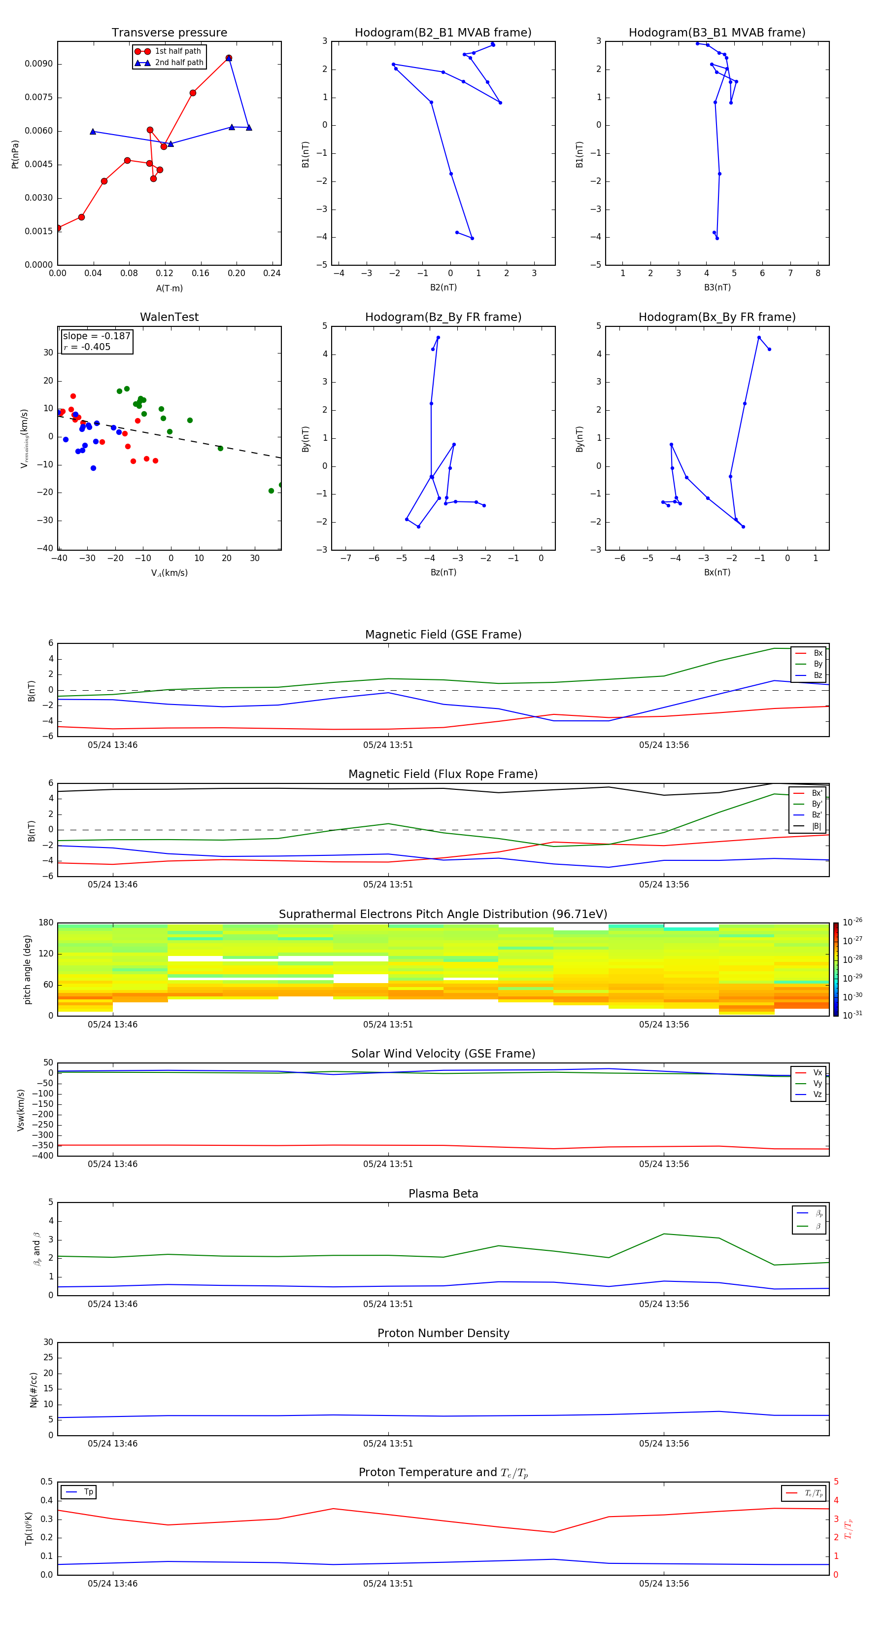Click the Bz' legend entry in the Flux Rope panel
This screenshot has width=887, height=1627.
click(x=808, y=815)
